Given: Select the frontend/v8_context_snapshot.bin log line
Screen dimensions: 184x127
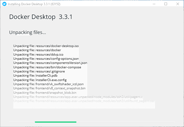Looking at the screenshot, I should point(50,88).
